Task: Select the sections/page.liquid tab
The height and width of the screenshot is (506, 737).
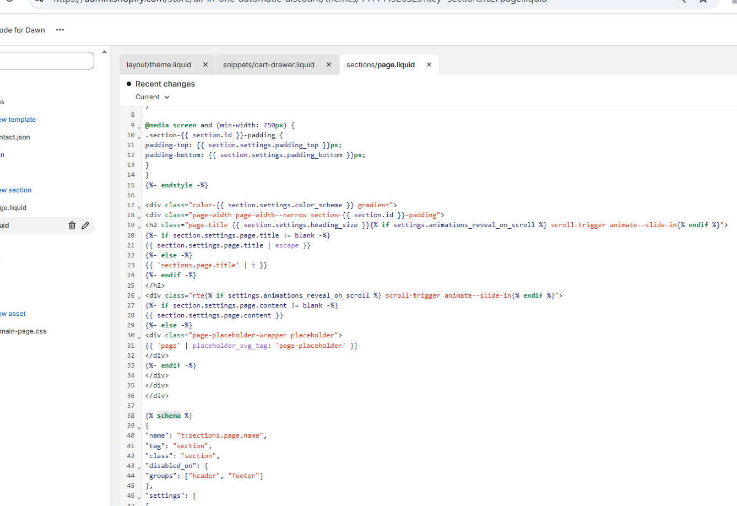Action: (381, 64)
